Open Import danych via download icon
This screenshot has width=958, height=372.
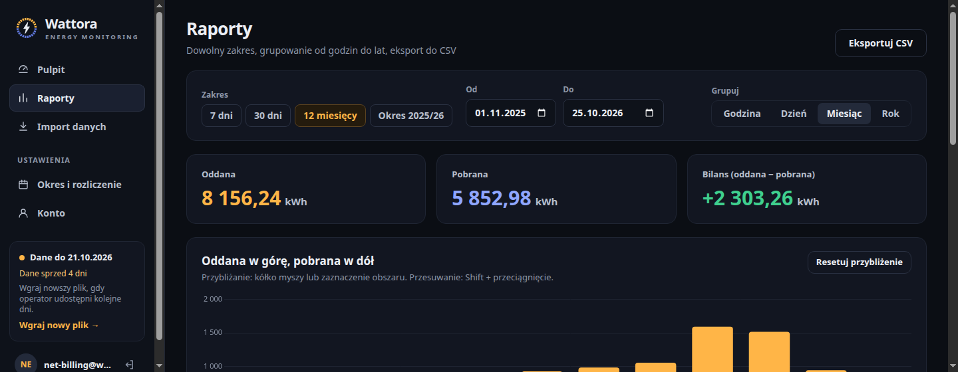pos(23,127)
